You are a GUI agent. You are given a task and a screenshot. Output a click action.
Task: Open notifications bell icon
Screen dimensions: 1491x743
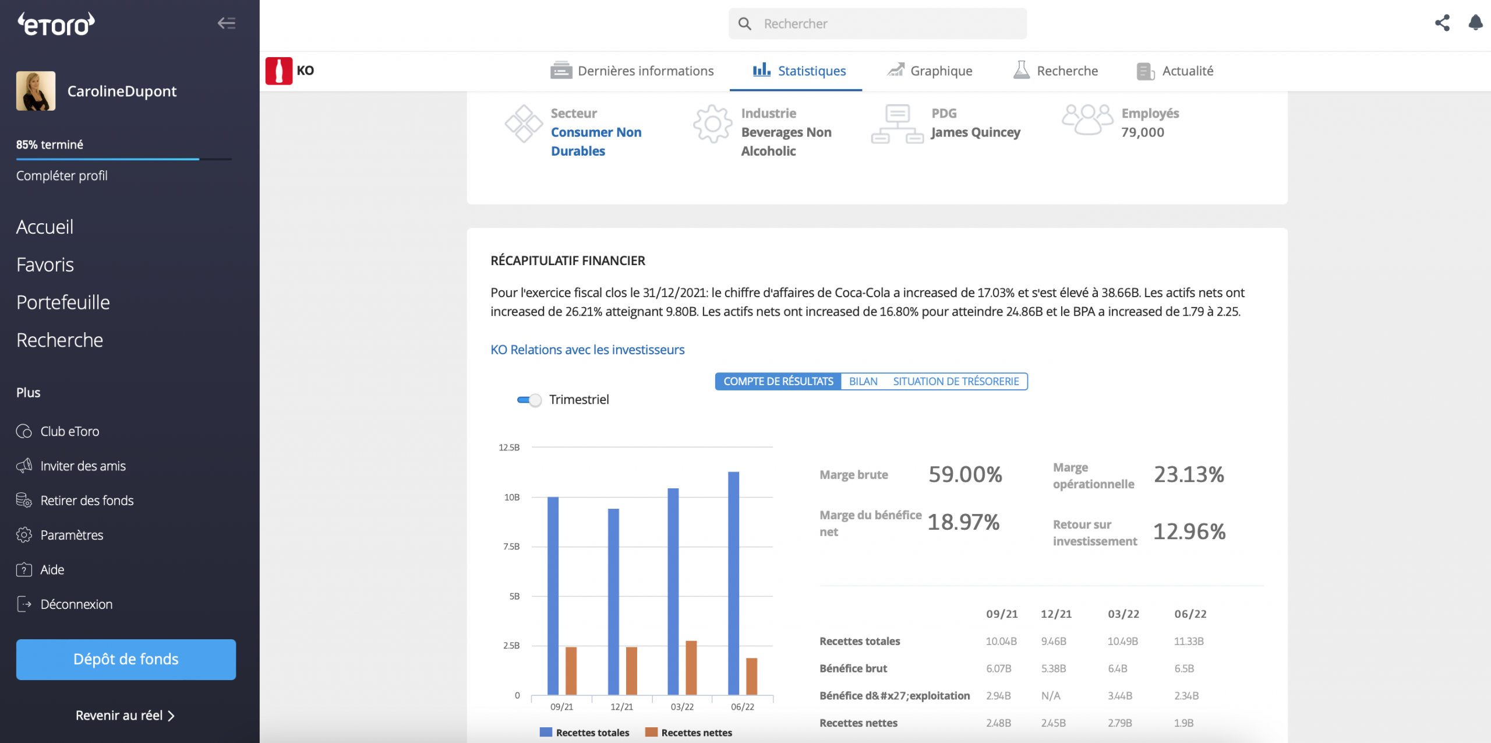[1476, 23]
